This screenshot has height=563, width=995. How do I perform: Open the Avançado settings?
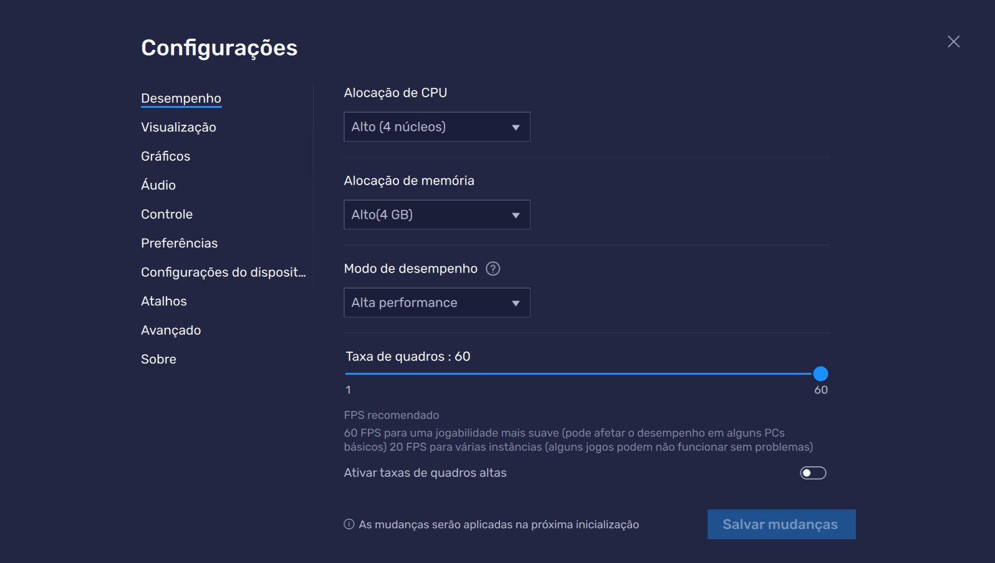click(x=171, y=330)
